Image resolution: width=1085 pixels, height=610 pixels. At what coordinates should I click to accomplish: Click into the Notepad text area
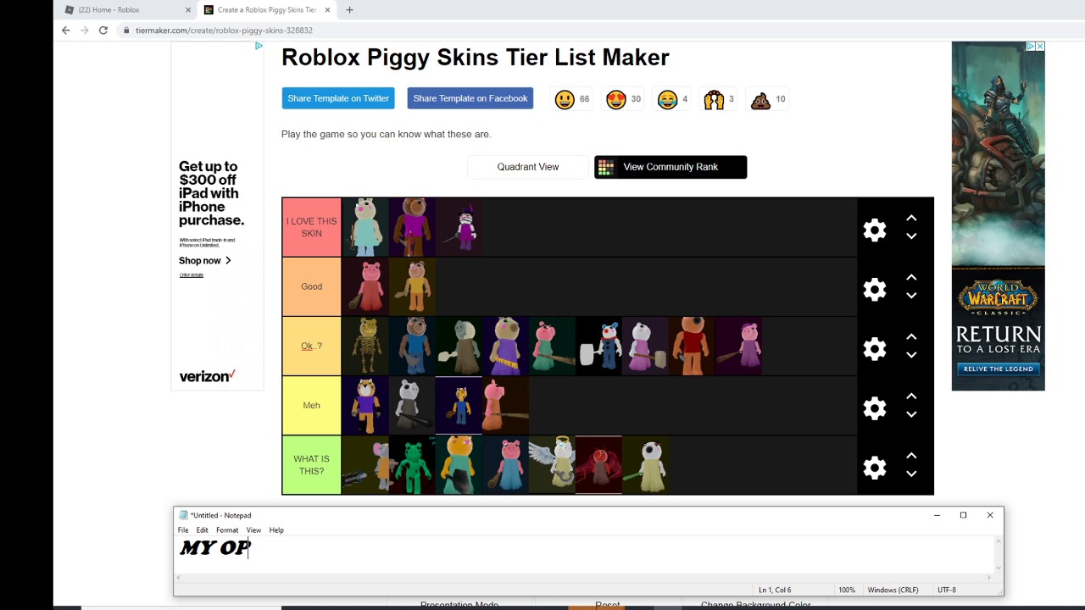coord(585,555)
